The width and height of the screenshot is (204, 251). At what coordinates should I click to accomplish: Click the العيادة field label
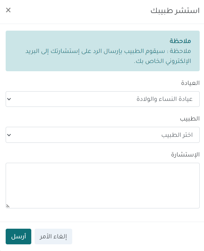coord(190,83)
